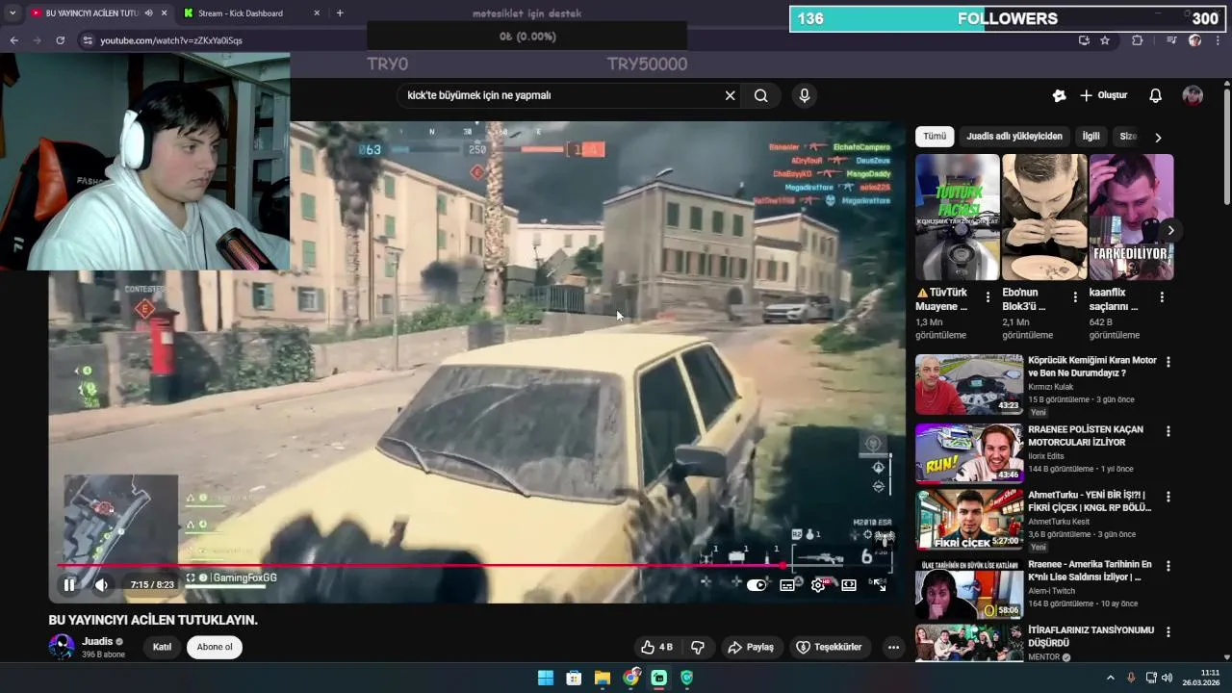Viewport: 1232px width, 693px height.
Task: Open the Juadis channel name link
Action: pos(97,641)
